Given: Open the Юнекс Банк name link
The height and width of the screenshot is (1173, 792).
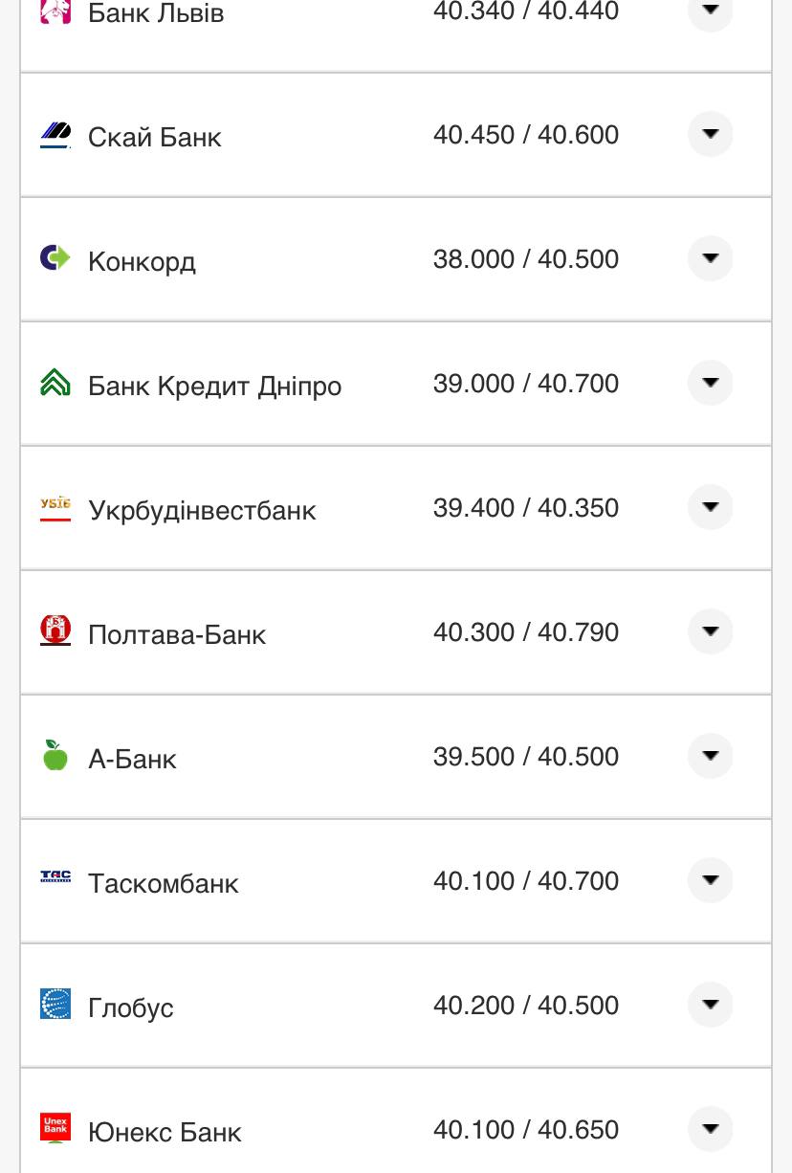Looking at the screenshot, I should coord(165,1132).
